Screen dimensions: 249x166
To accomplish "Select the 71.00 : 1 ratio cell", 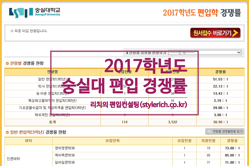I will pos(232,163).
